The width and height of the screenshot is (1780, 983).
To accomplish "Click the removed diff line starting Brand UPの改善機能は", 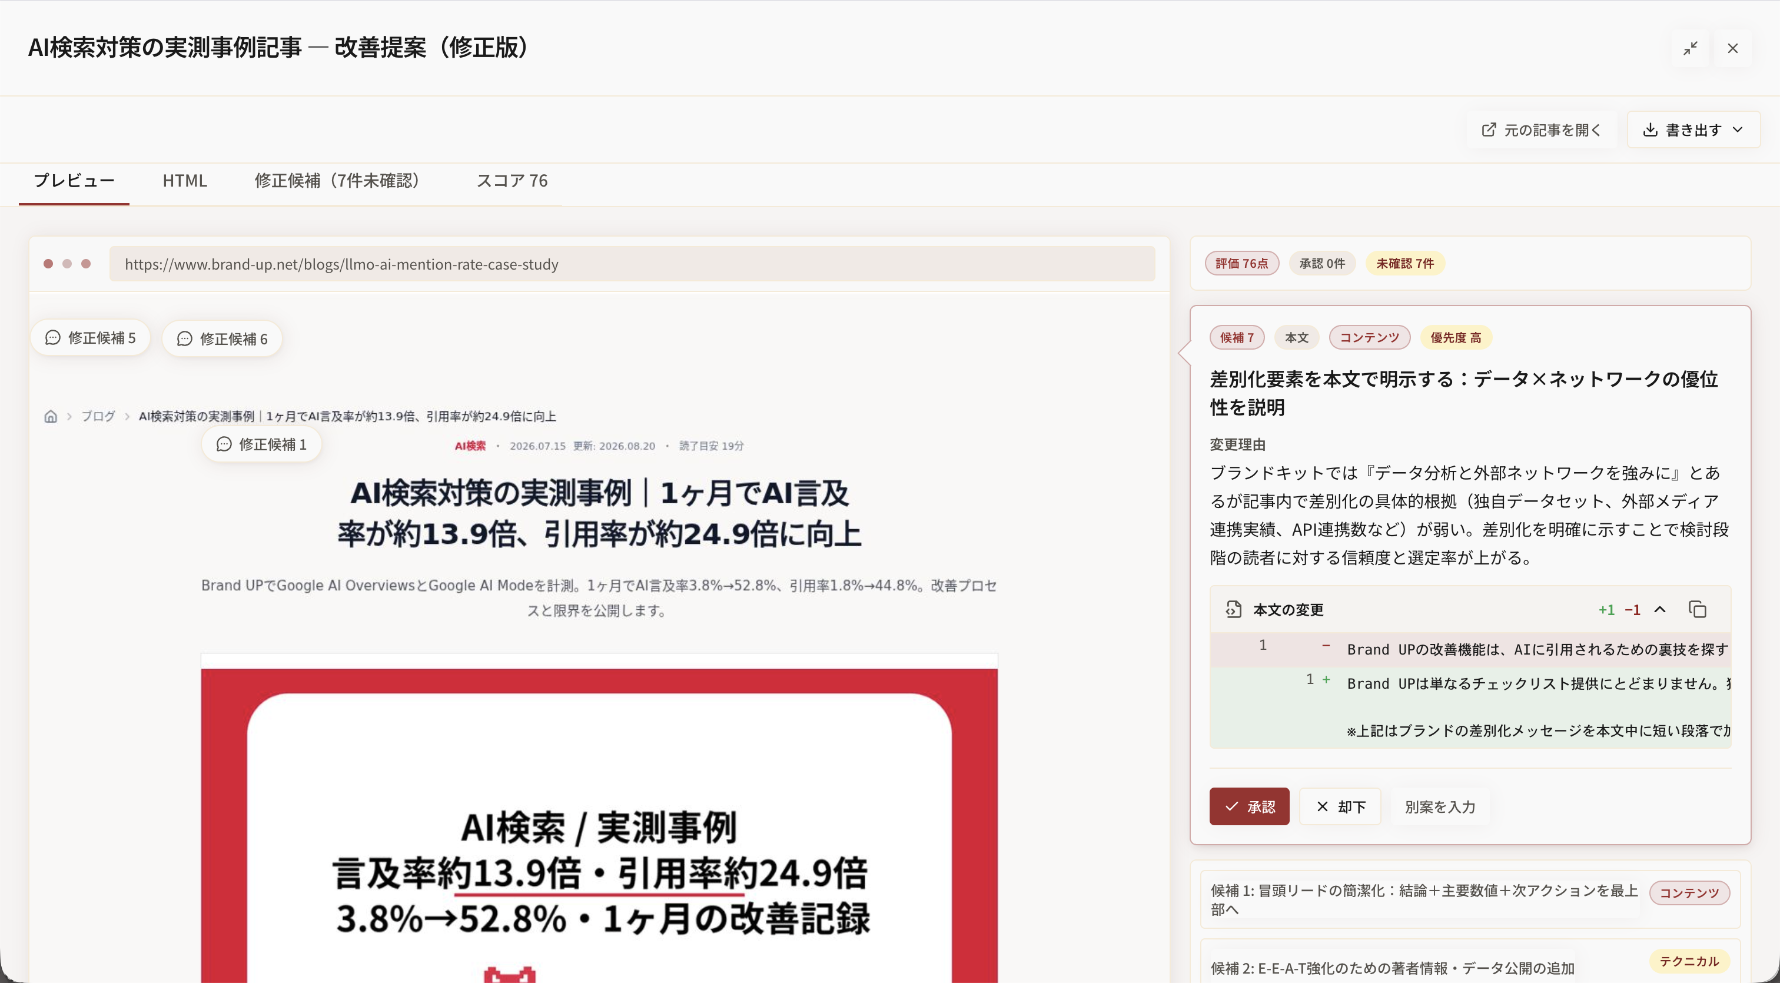I will pos(1470,649).
